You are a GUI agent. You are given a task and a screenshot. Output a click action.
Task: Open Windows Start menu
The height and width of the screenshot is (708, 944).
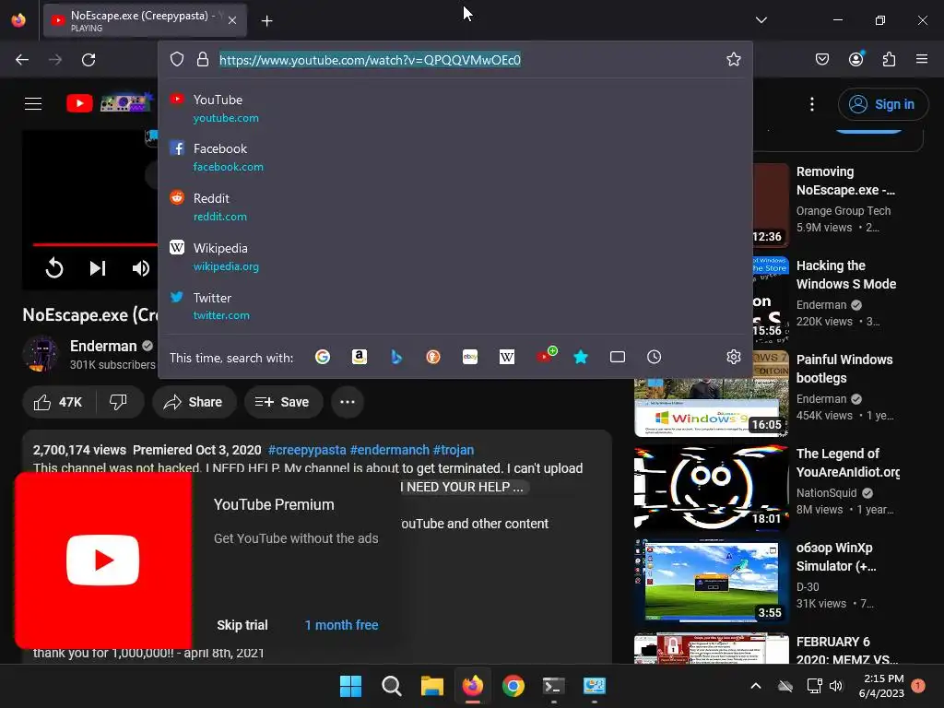[350, 686]
